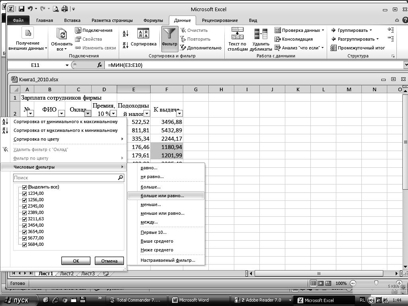The height and width of the screenshot is (306, 408).
Task: Switch to Лист2 sheet tab
Action: click(x=67, y=274)
